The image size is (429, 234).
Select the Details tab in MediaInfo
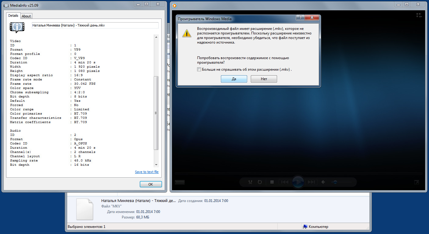pos(13,16)
